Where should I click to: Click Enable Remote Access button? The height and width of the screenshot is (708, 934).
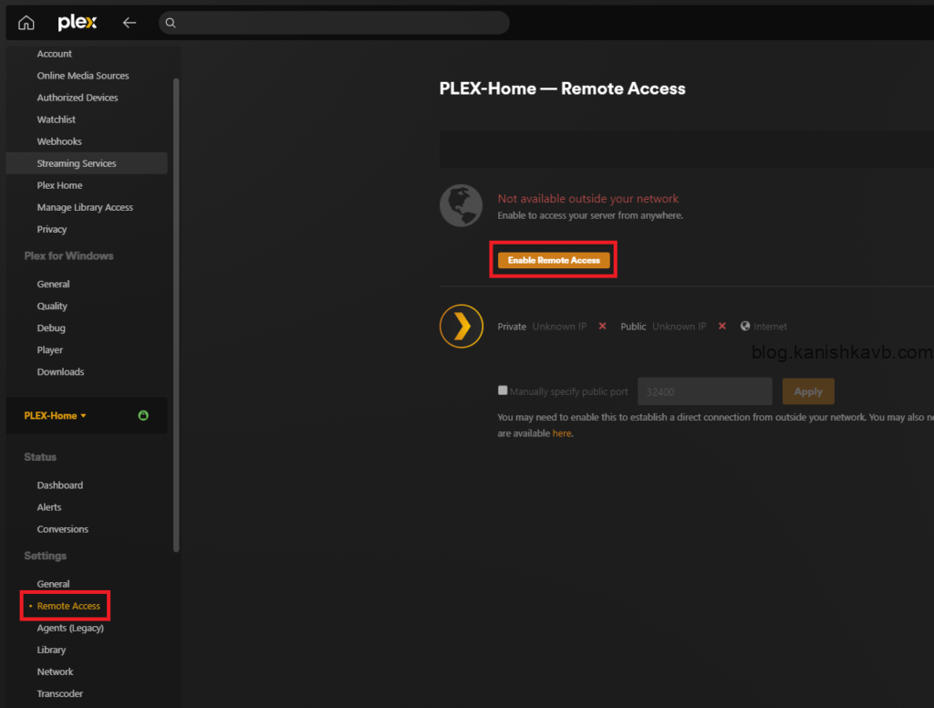point(554,260)
